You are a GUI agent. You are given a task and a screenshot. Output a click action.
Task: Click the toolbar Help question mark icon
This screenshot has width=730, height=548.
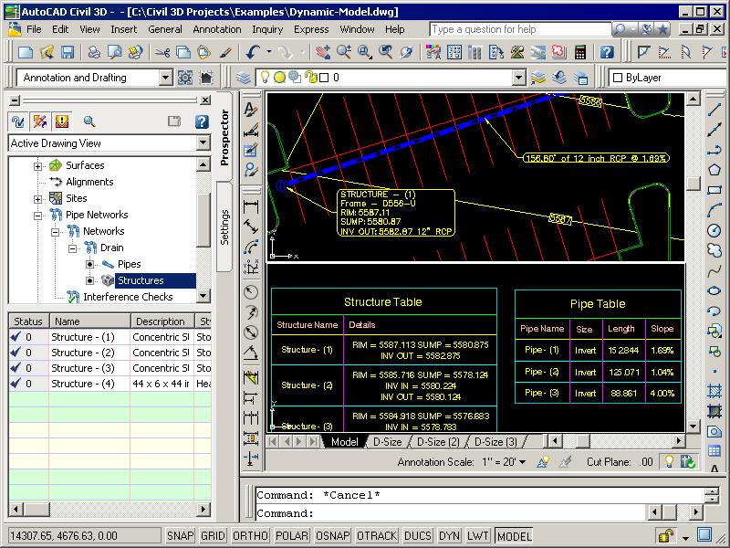(x=607, y=52)
